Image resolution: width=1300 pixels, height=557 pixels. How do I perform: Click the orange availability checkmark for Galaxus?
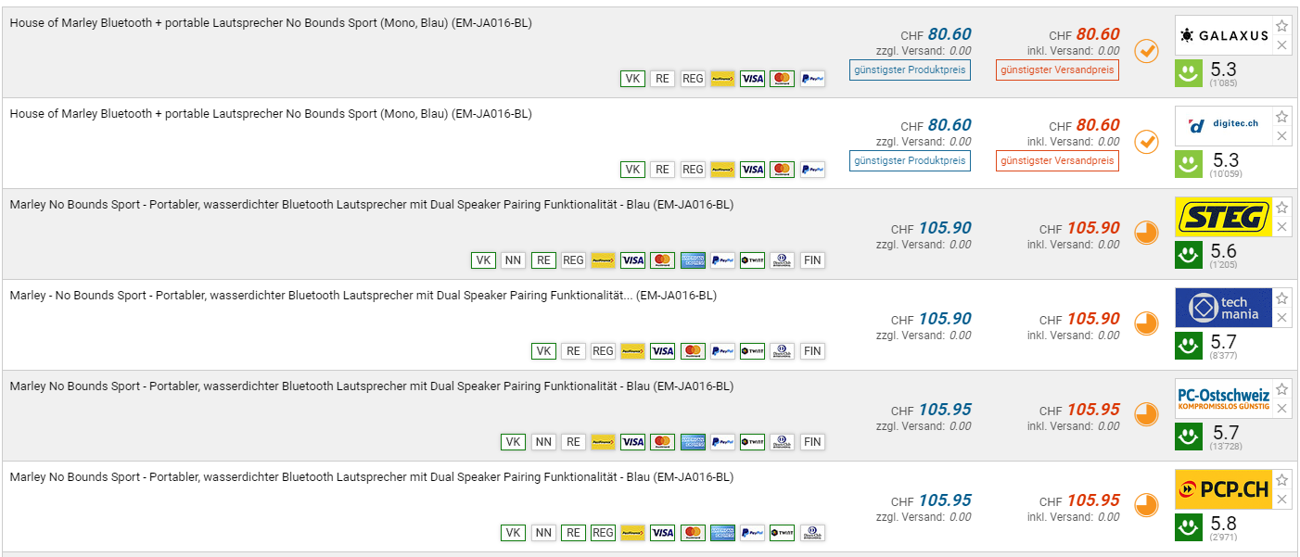point(1147,51)
